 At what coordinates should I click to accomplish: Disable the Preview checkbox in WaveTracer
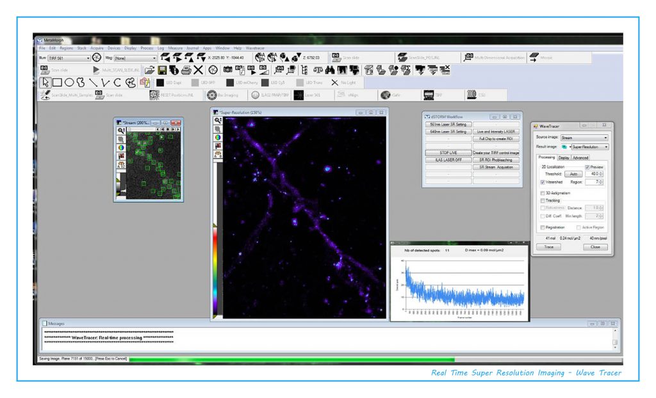pyautogui.click(x=587, y=167)
